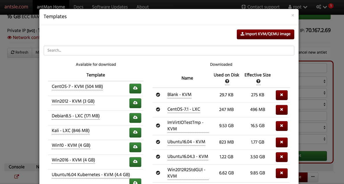Click the Ubuntu16.04.3 - KVM name
The width and height of the screenshot is (344, 184).
coord(188,157)
